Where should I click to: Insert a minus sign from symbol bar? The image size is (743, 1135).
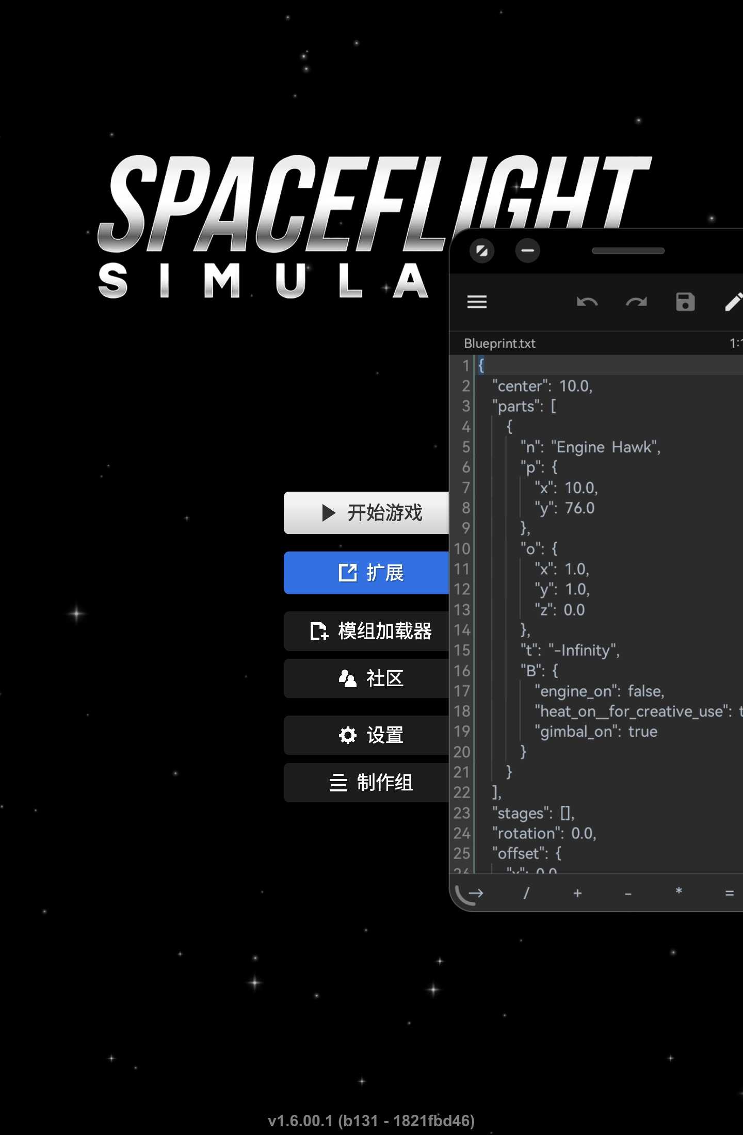tap(628, 893)
